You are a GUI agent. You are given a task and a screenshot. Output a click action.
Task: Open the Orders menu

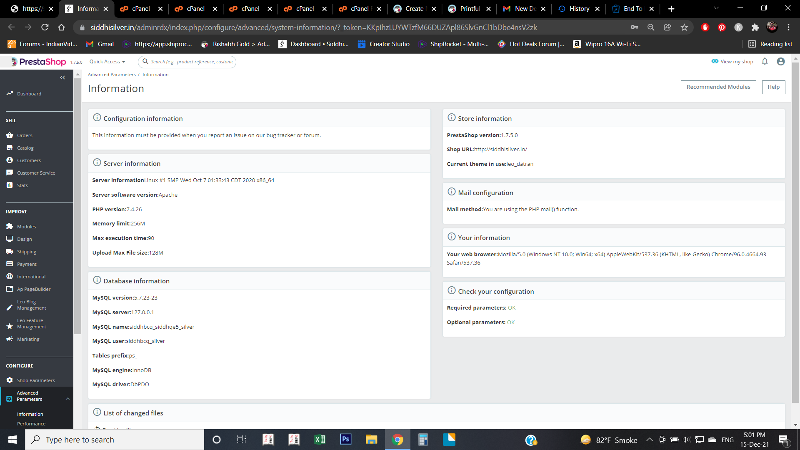[x=25, y=135]
